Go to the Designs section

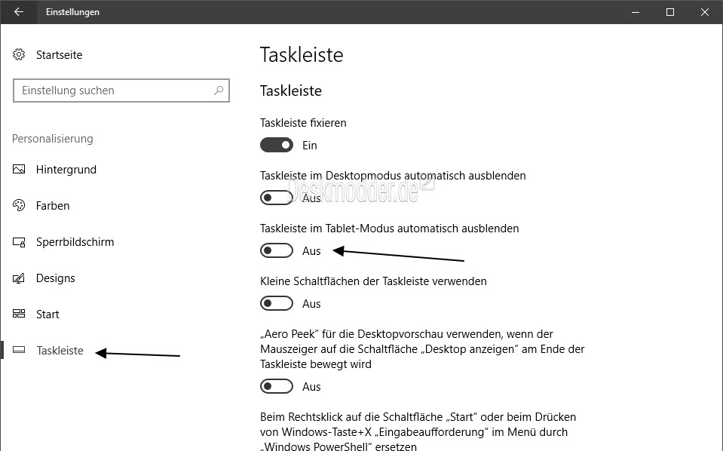click(x=55, y=278)
